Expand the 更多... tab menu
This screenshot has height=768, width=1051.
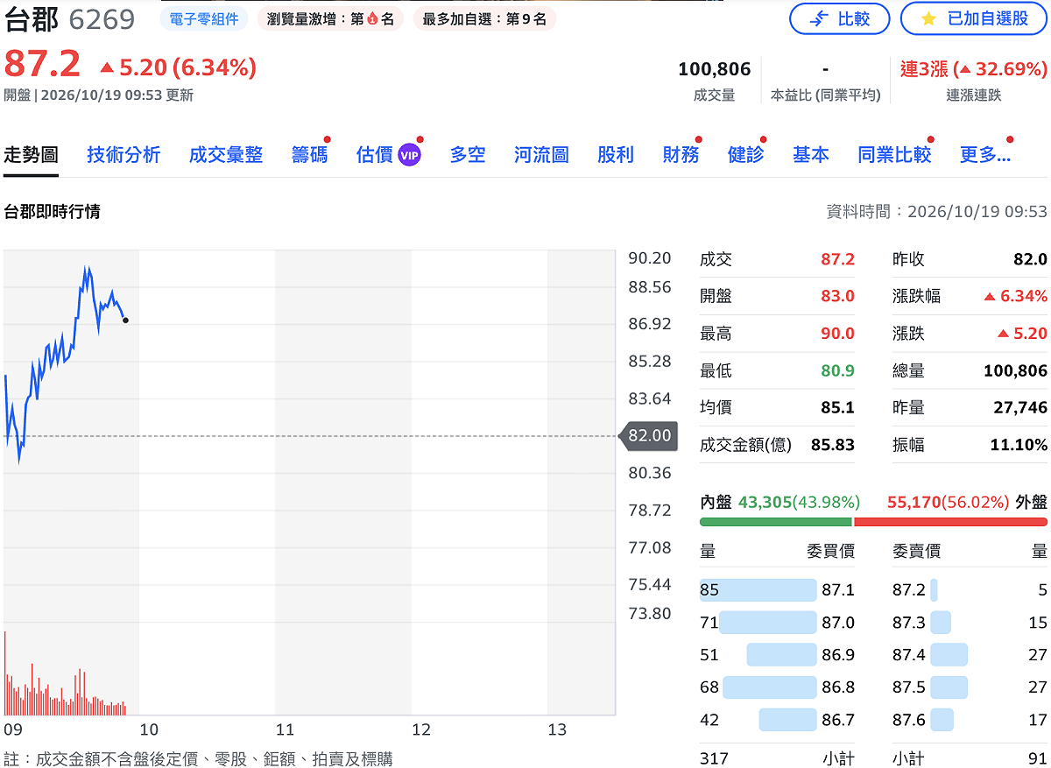coord(984,155)
